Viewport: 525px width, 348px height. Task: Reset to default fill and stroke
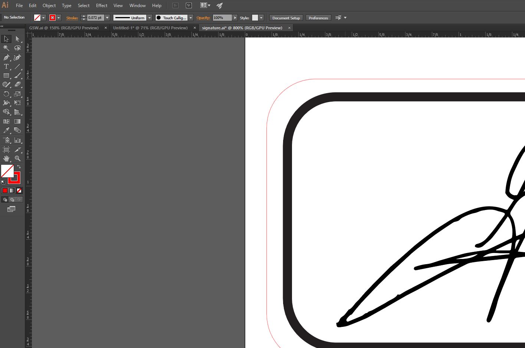click(x=3, y=182)
